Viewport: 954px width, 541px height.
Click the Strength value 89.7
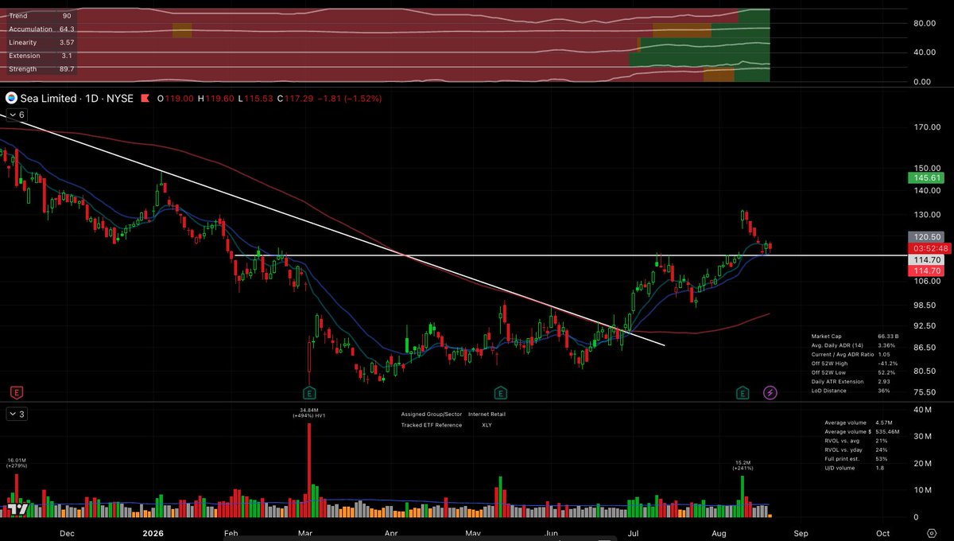click(x=67, y=69)
